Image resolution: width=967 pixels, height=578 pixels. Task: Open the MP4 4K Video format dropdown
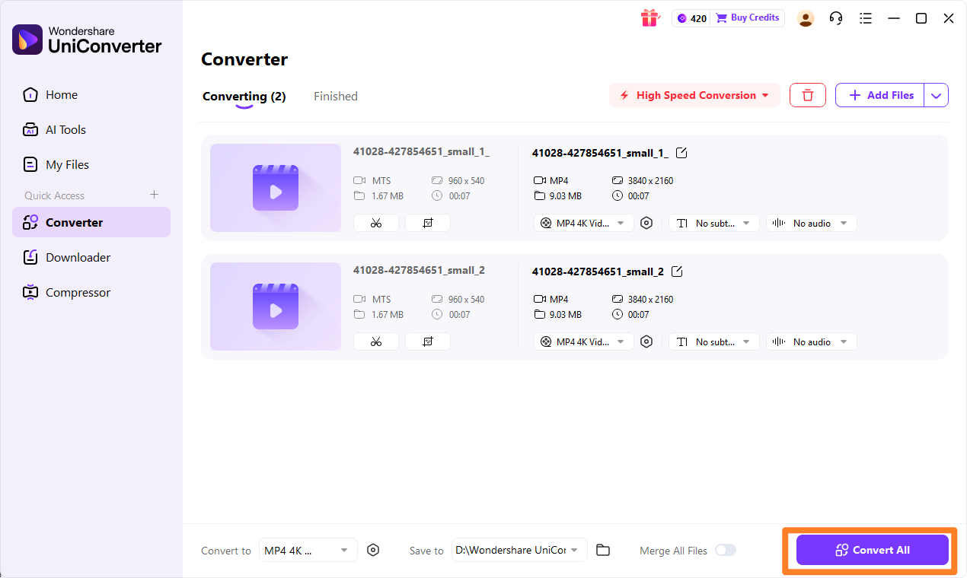(x=583, y=222)
